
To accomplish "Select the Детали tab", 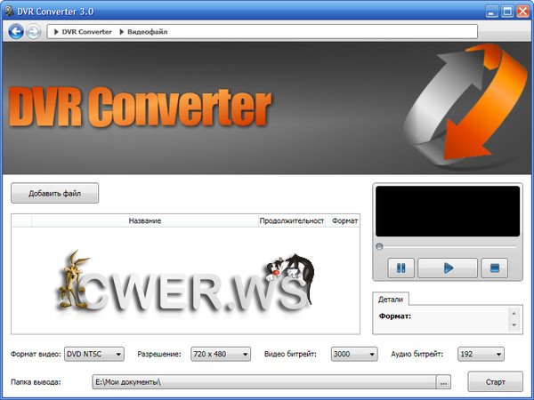I will click(392, 300).
